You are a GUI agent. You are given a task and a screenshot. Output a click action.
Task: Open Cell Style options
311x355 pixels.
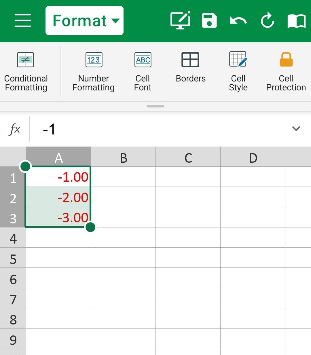coord(238,72)
